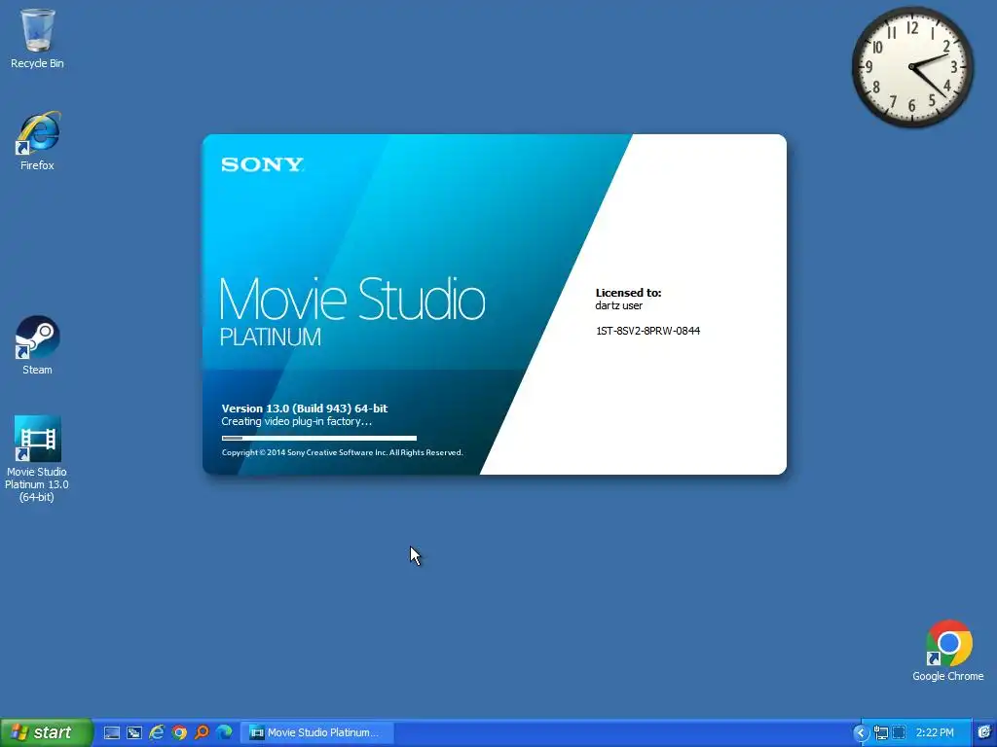
Task: Click the analog clock gadget
Action: (912, 66)
